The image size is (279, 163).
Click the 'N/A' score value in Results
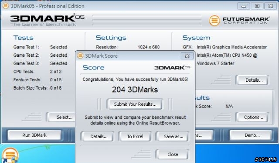229,106
